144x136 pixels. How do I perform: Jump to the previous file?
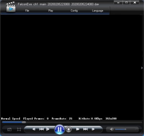(41, 129)
